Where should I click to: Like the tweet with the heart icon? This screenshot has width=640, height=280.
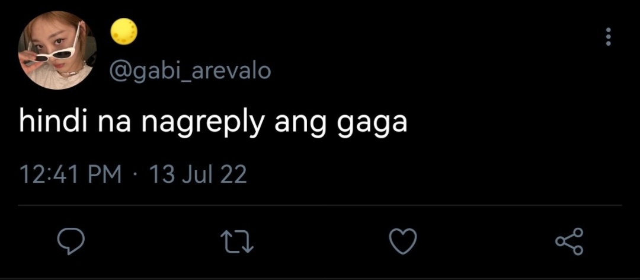403,241
